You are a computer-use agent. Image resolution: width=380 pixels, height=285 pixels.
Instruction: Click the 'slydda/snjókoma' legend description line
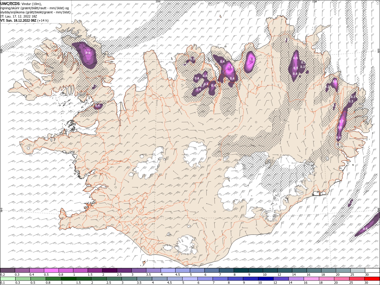click(x=36, y=12)
